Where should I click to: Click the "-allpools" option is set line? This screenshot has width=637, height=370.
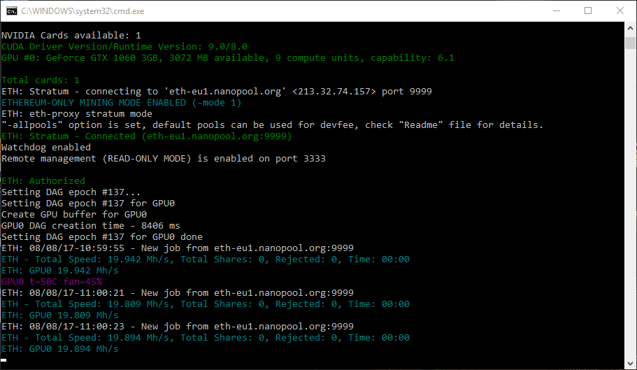272,124
